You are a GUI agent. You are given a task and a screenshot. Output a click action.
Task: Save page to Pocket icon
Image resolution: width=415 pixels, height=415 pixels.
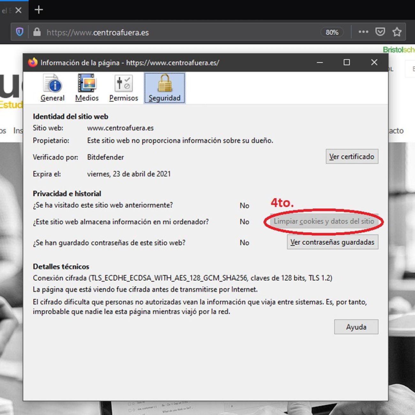click(380, 32)
